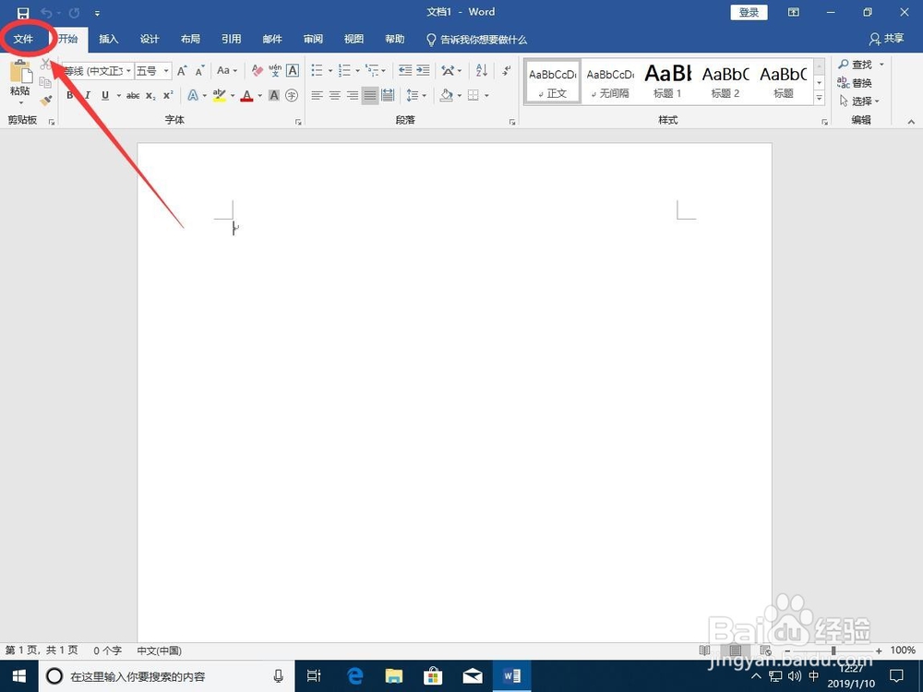Toggle italic formatting
The height and width of the screenshot is (692, 923).
[87, 95]
